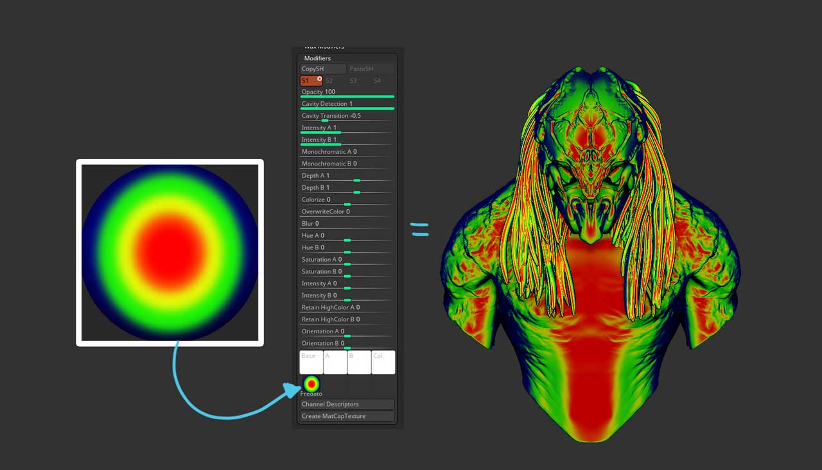
Task: Click the Retain HighColor A slider
Action: [347, 308]
